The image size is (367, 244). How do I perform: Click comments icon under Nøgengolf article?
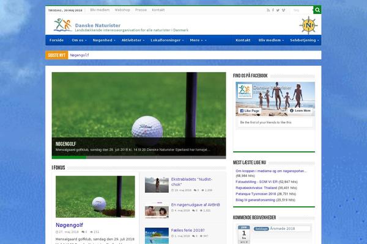point(83,232)
